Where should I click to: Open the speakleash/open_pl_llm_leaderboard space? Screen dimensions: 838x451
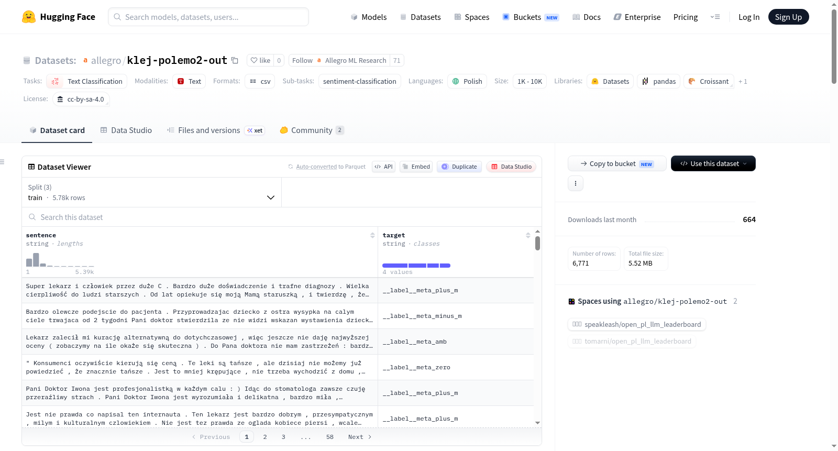637,324
